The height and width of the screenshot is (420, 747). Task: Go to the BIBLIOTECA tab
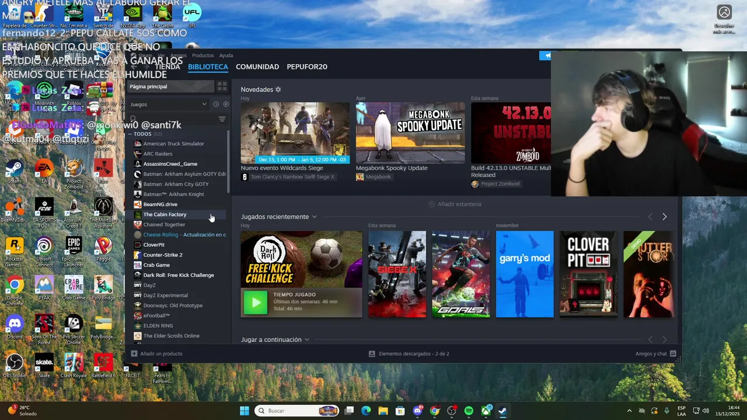pos(208,67)
